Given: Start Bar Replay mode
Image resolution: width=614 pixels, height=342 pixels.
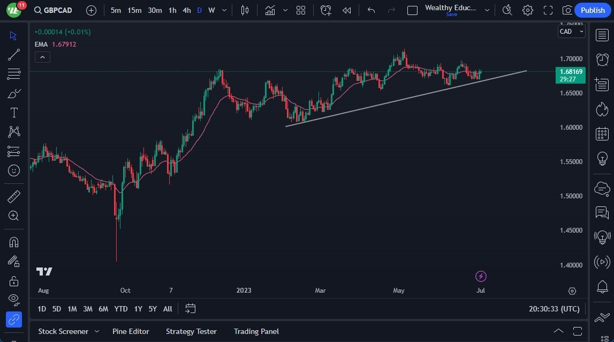Looking at the screenshot, I should (x=347, y=10).
